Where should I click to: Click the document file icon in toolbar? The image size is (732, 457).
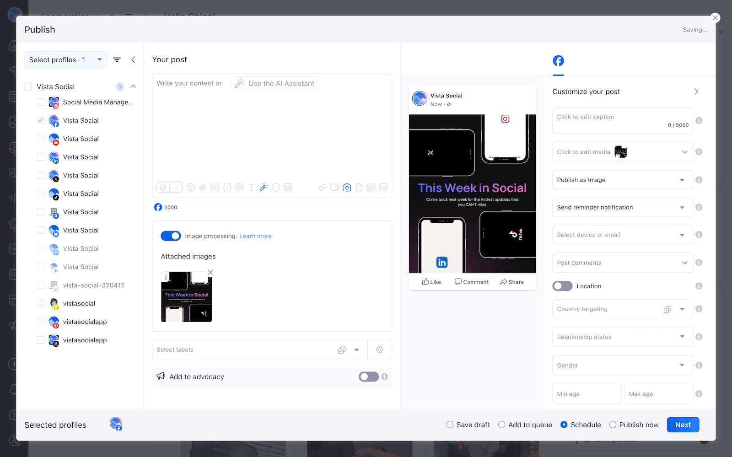click(359, 188)
